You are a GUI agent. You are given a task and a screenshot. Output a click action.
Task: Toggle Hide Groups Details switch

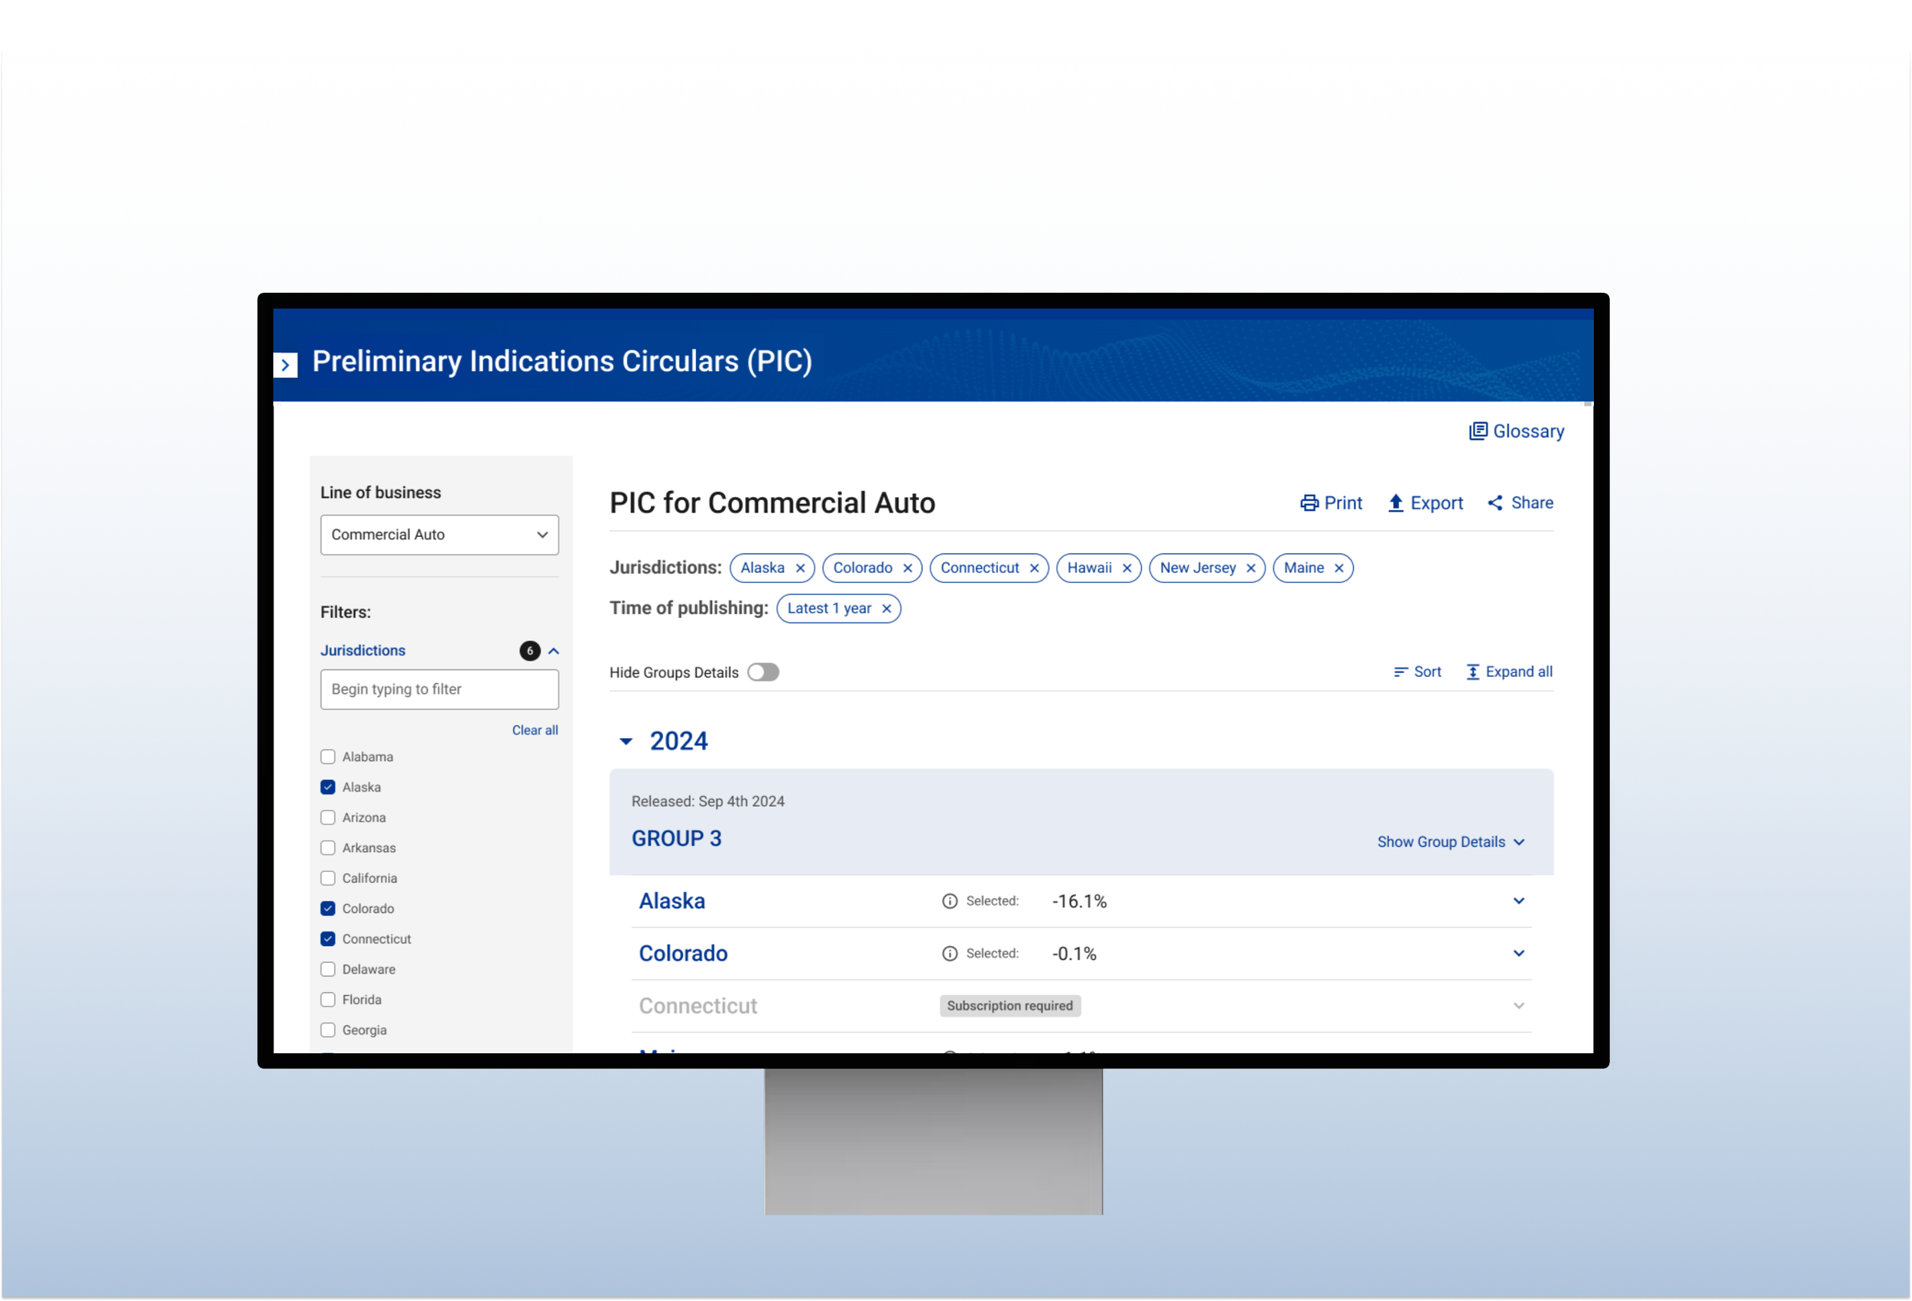tap(763, 672)
